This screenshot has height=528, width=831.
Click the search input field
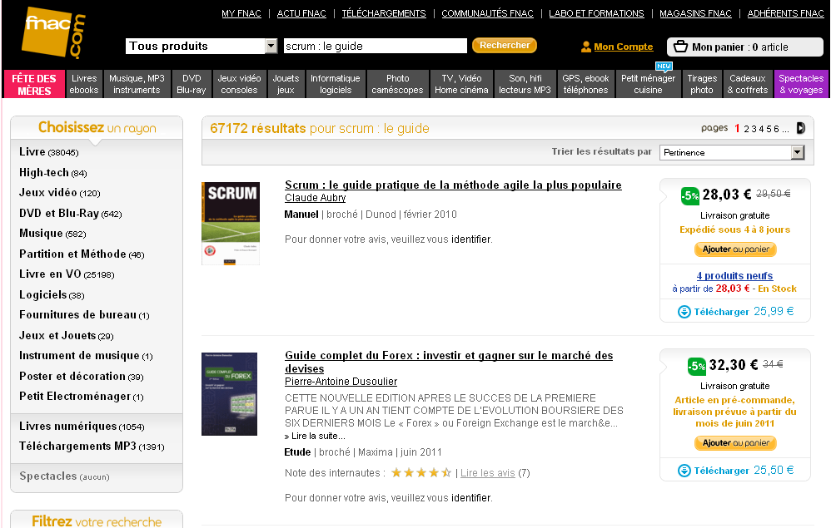[x=376, y=46]
